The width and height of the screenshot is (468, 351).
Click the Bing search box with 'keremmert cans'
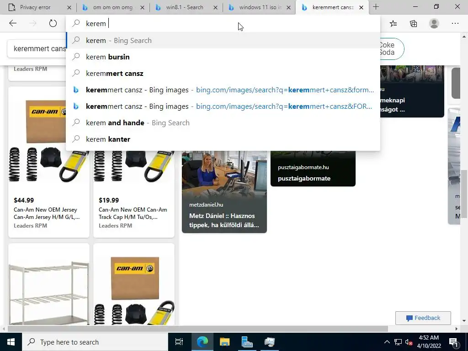click(37, 48)
